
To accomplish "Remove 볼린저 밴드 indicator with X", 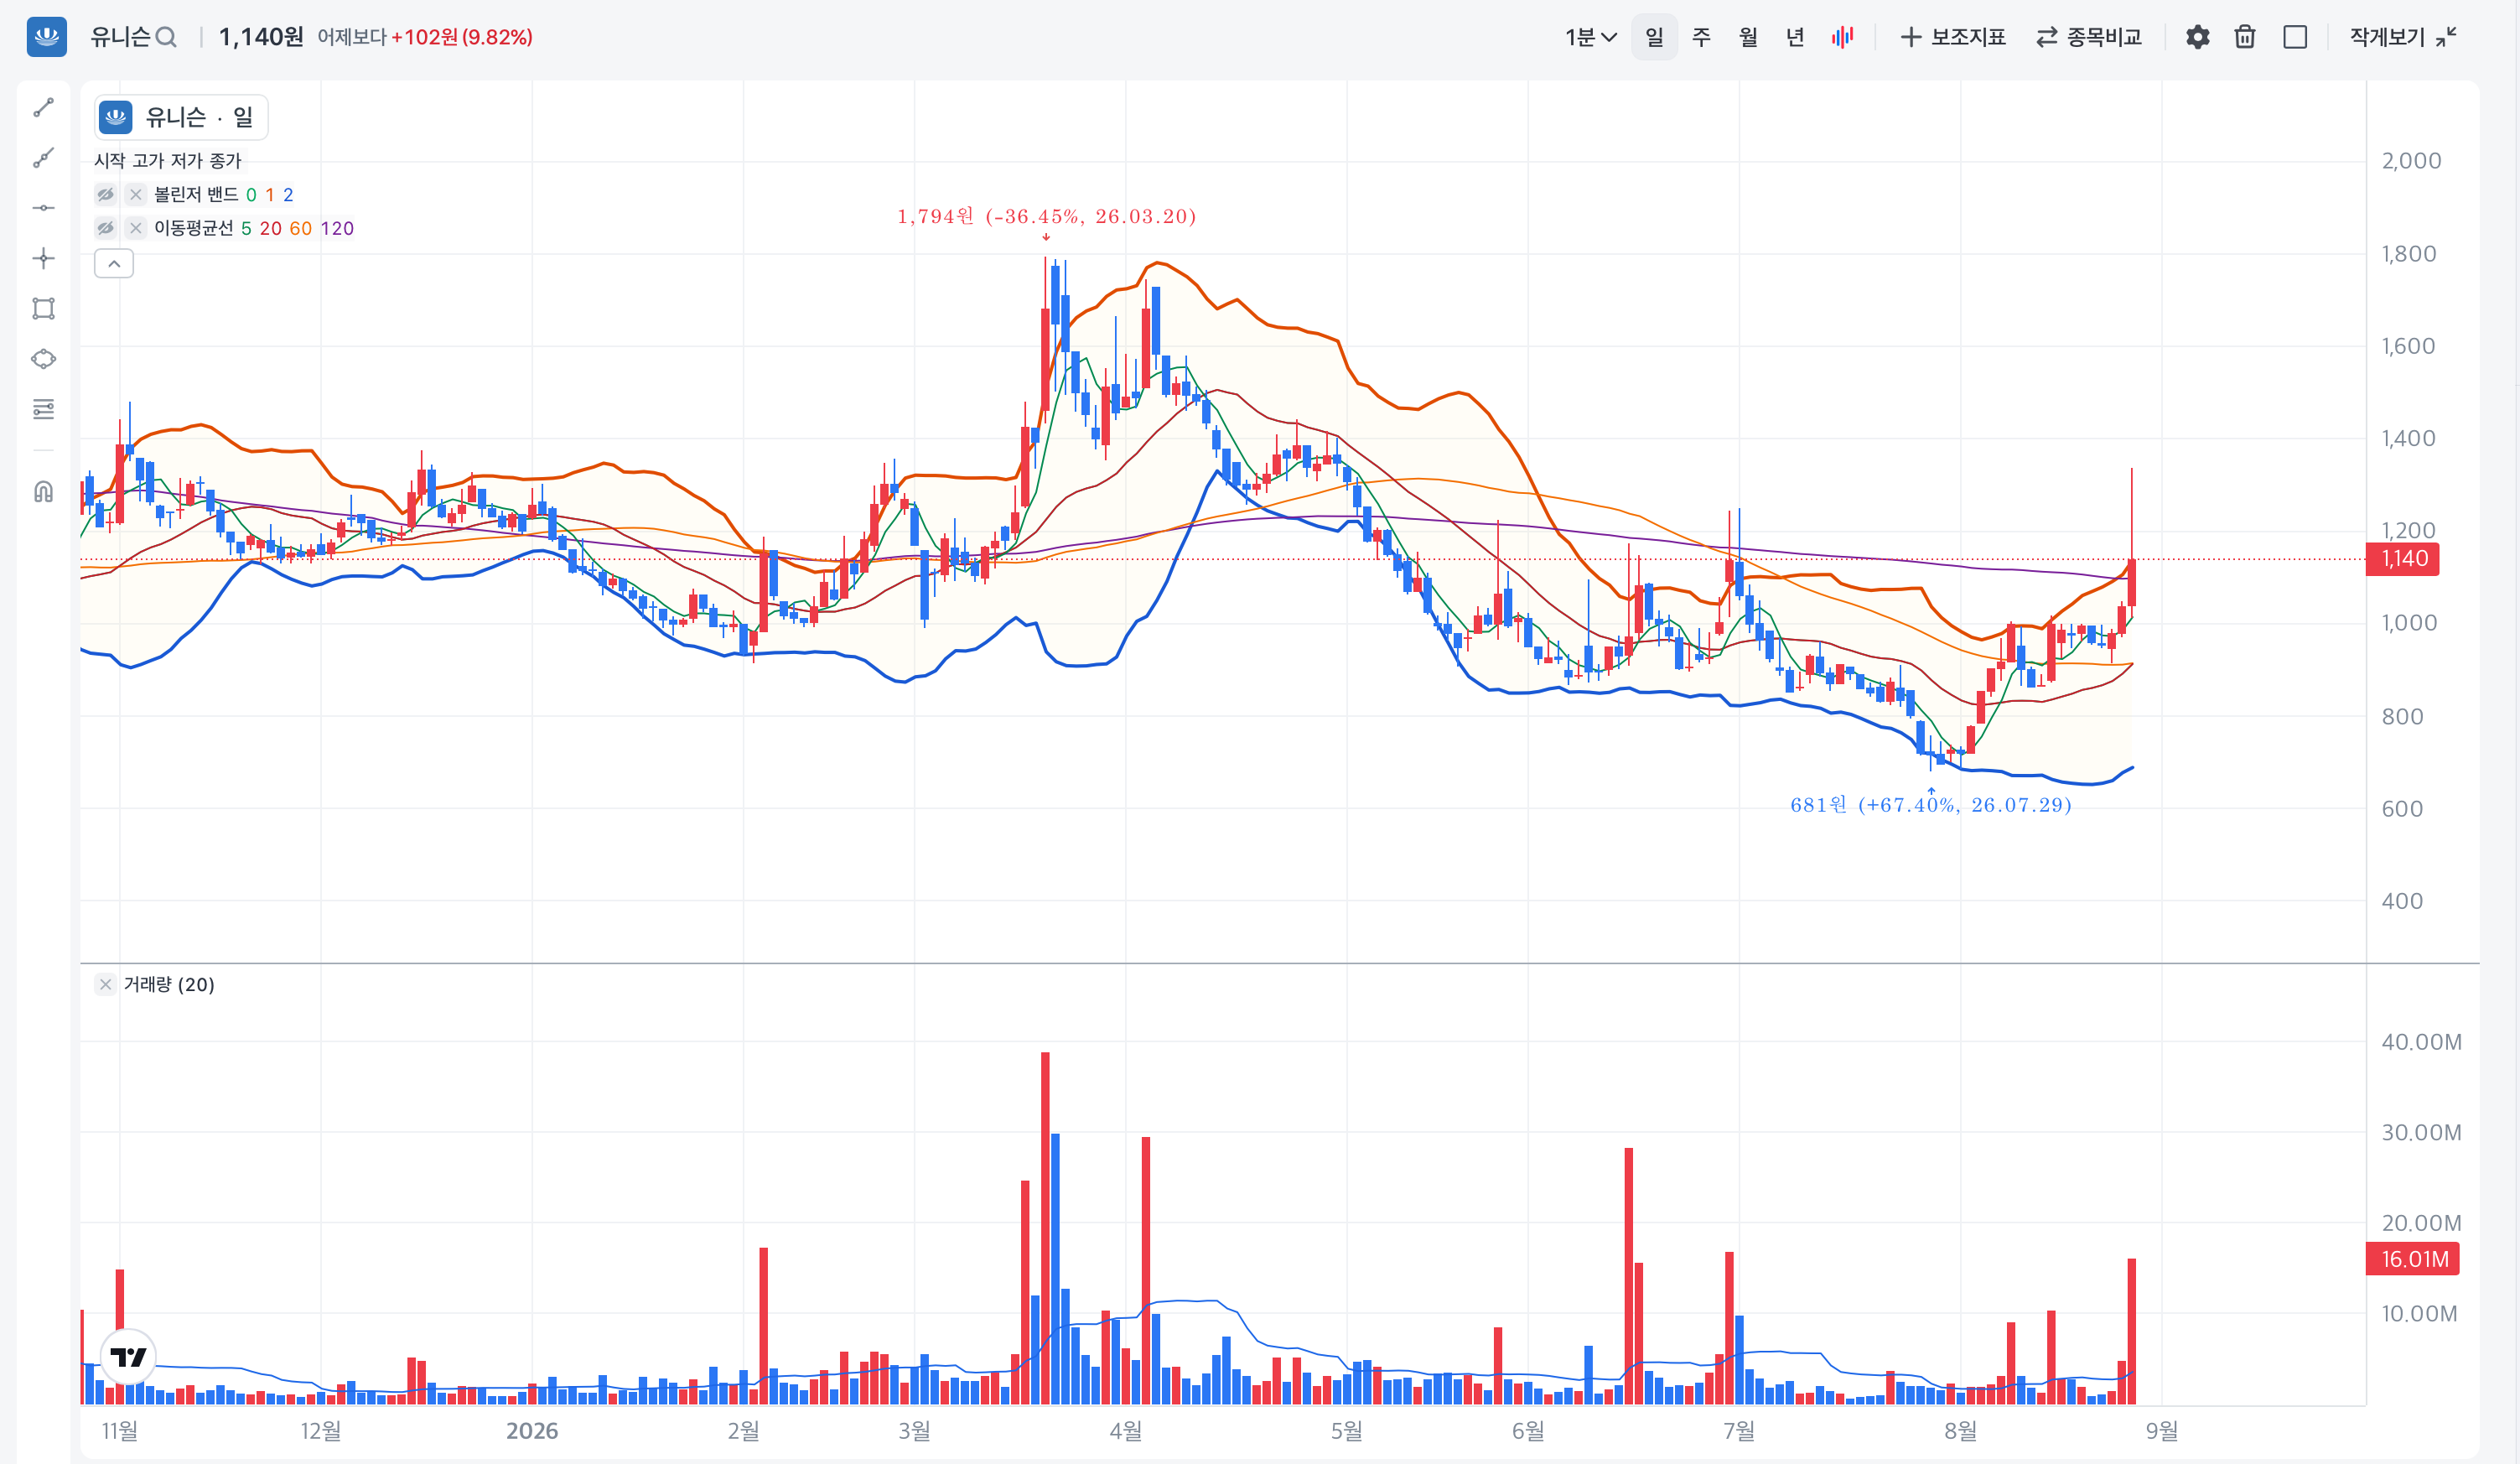I will point(136,195).
